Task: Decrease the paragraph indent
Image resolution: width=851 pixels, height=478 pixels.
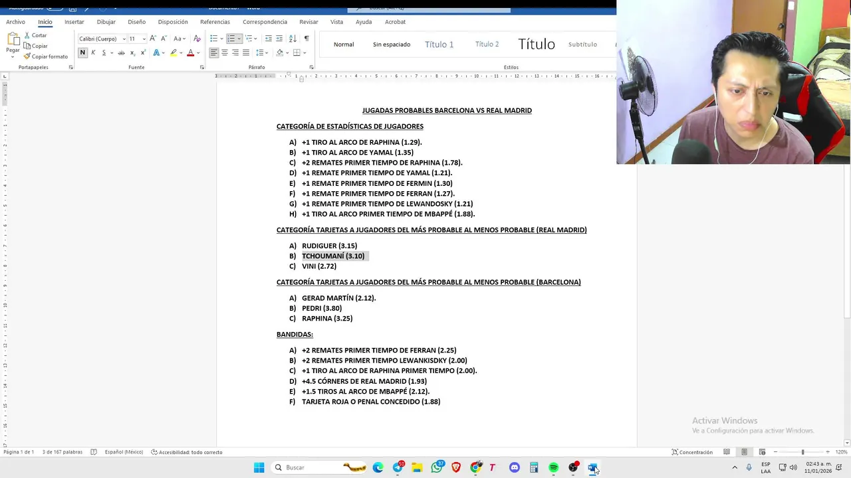Action: coord(269,39)
